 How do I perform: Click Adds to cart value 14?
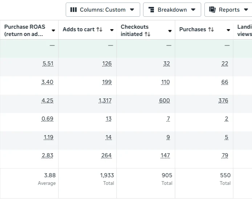[x=109, y=137]
